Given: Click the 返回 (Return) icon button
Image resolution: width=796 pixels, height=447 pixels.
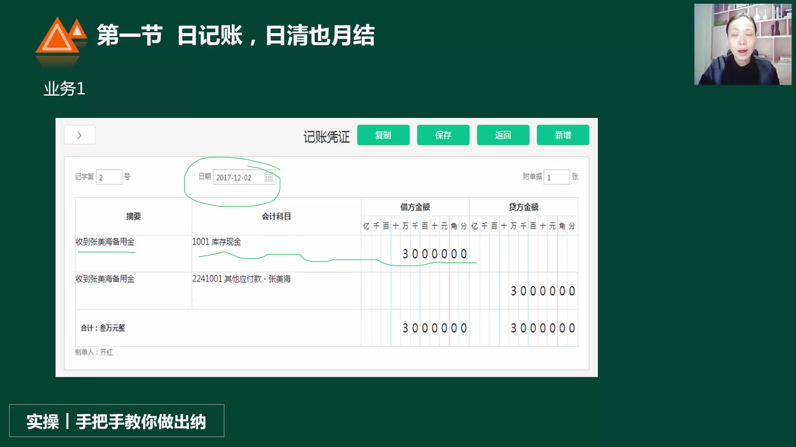Looking at the screenshot, I should (503, 135).
